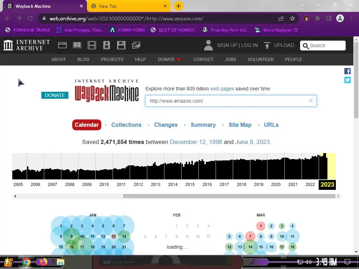The height and width of the screenshot is (269, 359).
Task: Click the extension avatar icon in toolbar
Action: coord(306,18)
